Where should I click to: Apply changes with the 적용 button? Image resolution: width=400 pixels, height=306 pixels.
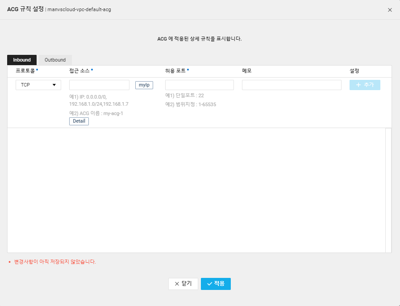(x=216, y=284)
